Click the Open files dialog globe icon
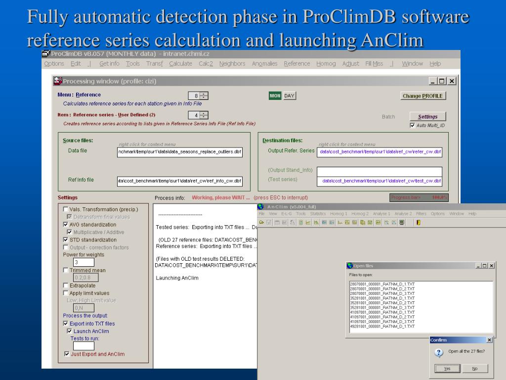506x380 pixels. [349, 266]
